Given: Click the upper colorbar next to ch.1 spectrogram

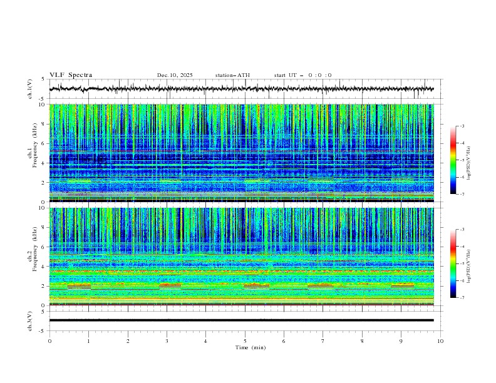Looking at the screenshot, I should (x=453, y=160).
